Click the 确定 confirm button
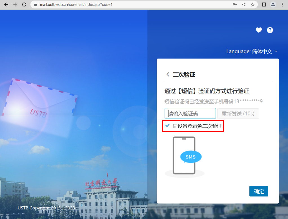Image resolution: width=288 pixels, height=219 pixels. [259, 191]
